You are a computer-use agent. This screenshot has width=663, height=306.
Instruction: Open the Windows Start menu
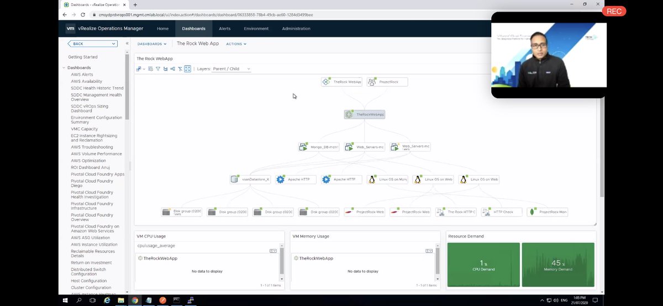[x=65, y=300]
